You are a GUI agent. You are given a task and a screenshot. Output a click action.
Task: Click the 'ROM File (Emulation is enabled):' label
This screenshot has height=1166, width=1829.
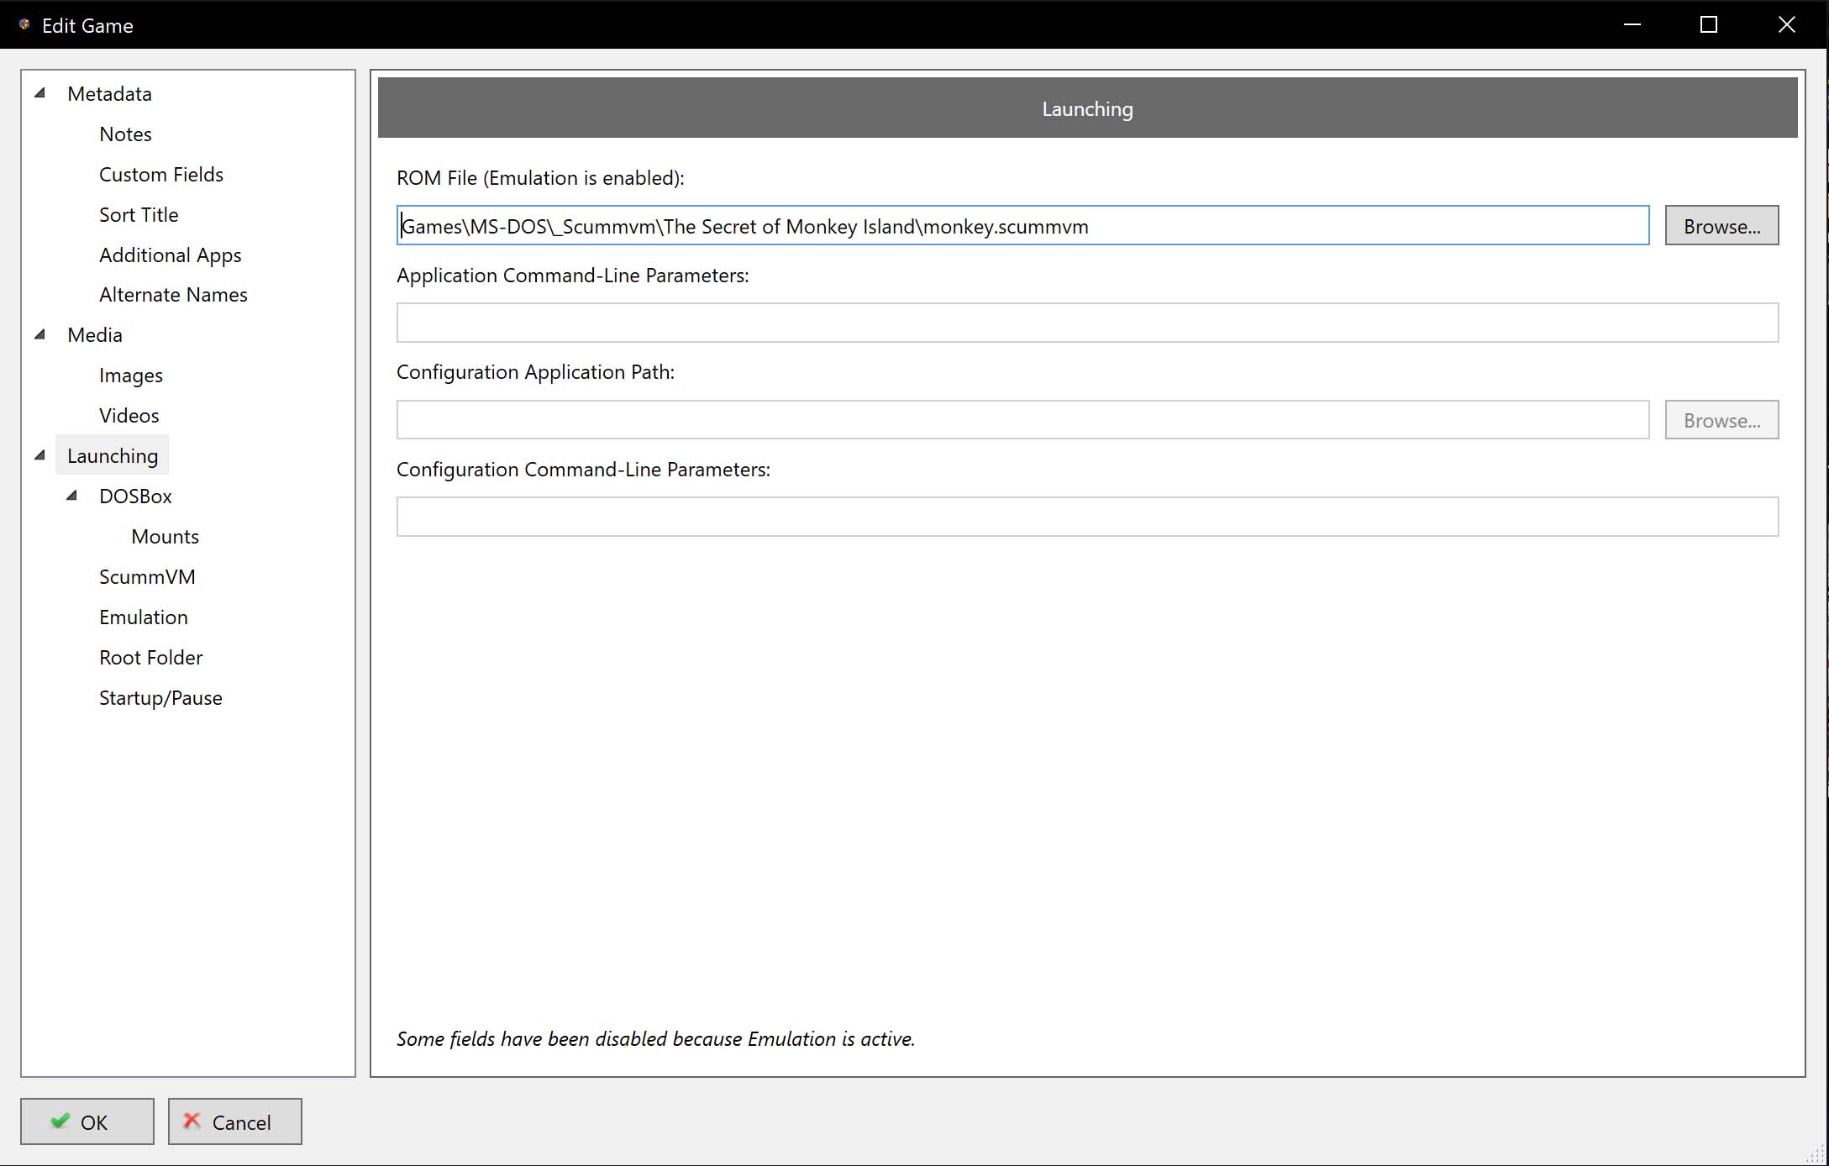pyautogui.click(x=540, y=178)
